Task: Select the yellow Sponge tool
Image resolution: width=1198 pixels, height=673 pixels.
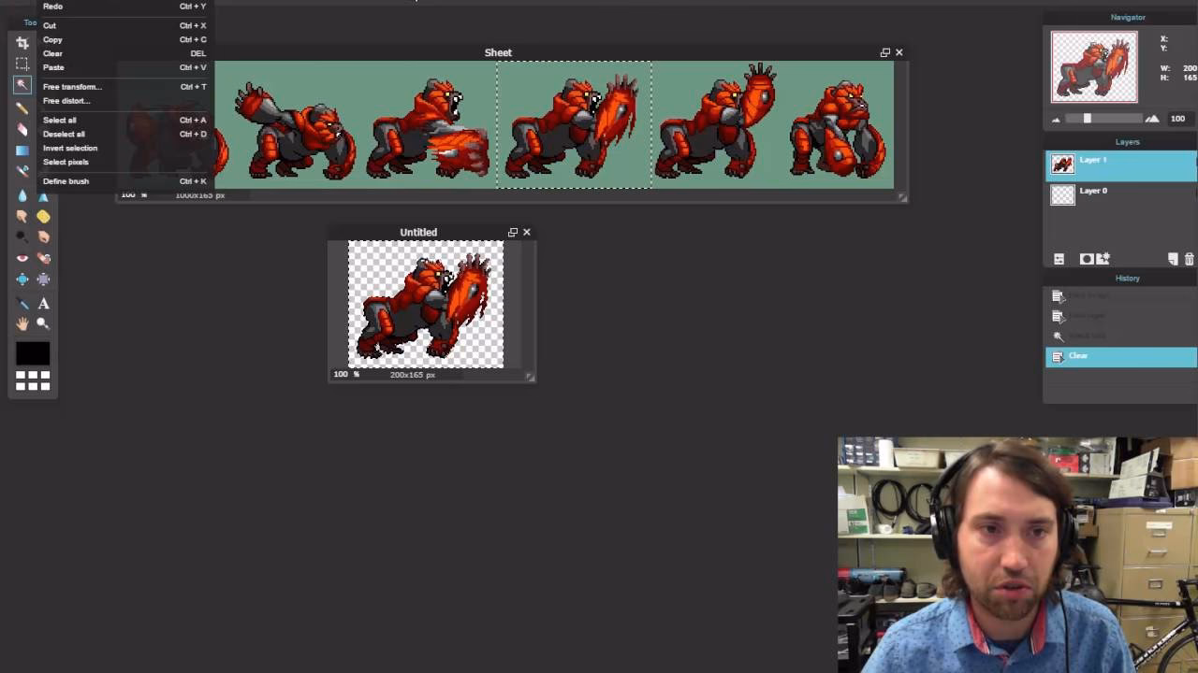Action: pos(43,216)
